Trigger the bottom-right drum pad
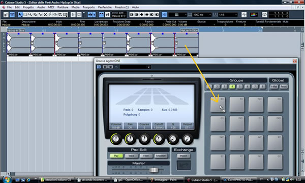 point(275,162)
